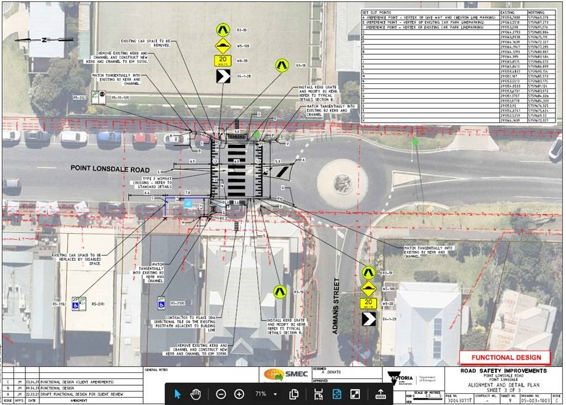Open the 71% zoom level dropdown
The image size is (566, 405).
pos(275,394)
